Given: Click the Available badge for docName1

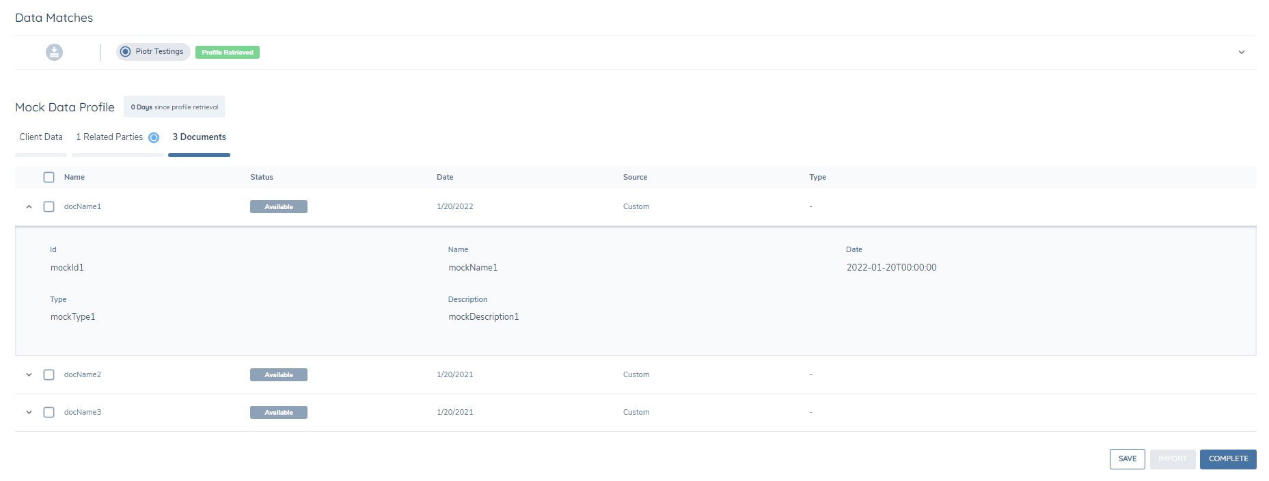Looking at the screenshot, I should pyautogui.click(x=279, y=206).
